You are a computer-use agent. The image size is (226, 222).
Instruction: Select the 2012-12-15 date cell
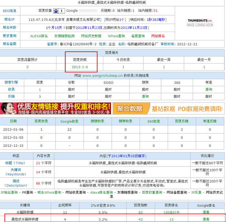[13, 145]
